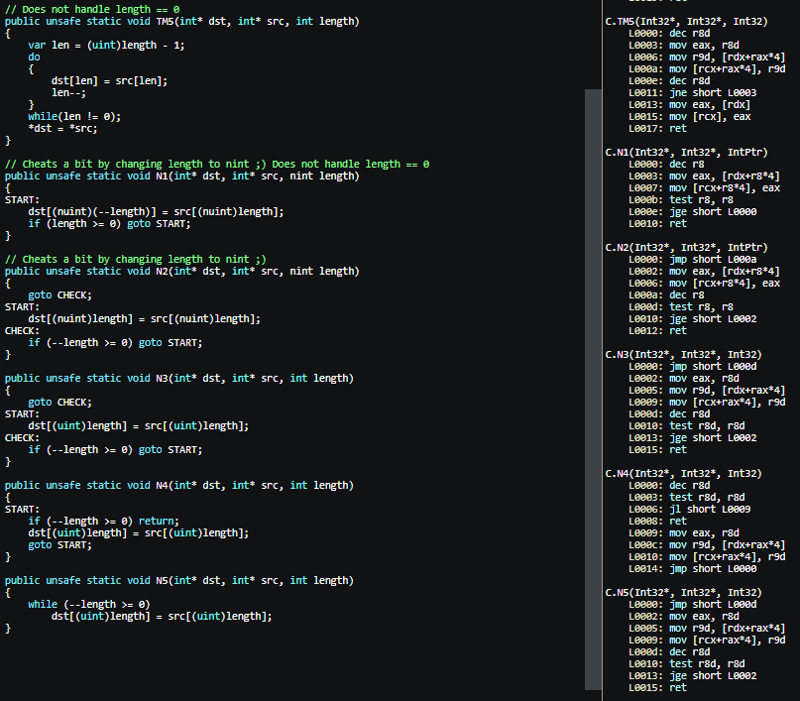The image size is (800, 701).
Task: Click the '*dst = *src;' statement
Action: click(x=62, y=129)
